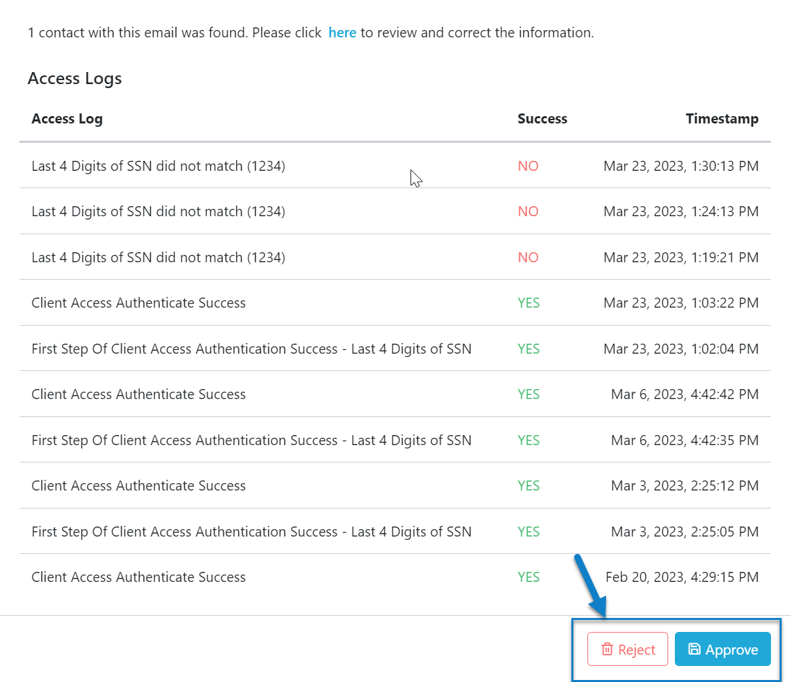This screenshot has height=682, width=791.
Task: Click the save icon inside the Approve button
Action: [x=695, y=649]
